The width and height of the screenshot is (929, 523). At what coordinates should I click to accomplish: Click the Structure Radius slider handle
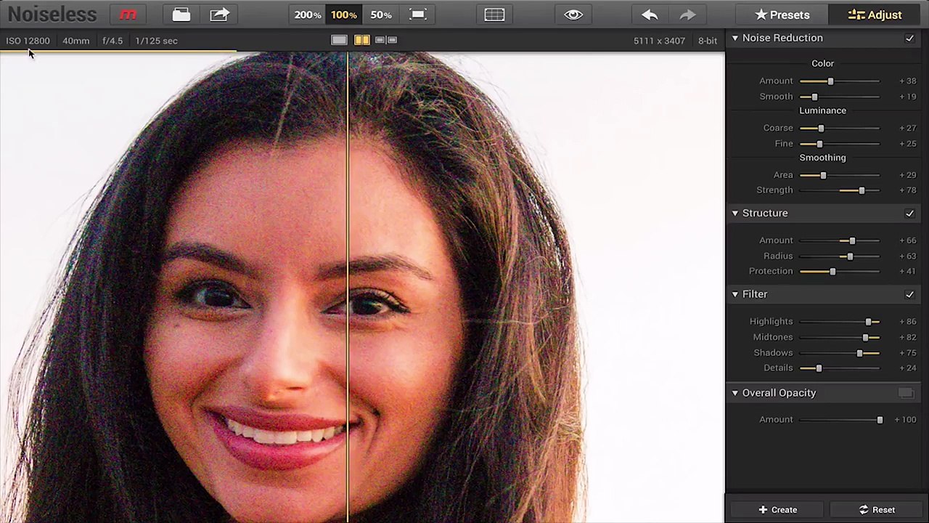(850, 256)
